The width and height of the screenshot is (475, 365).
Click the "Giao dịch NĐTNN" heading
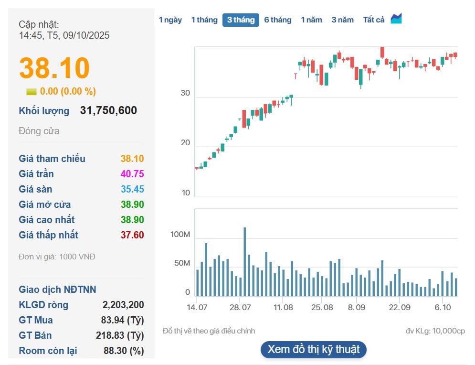click(x=57, y=290)
